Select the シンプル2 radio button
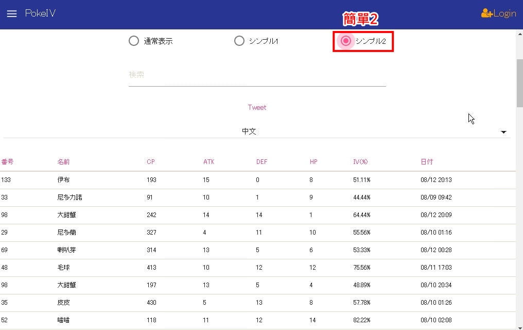 [x=346, y=41]
